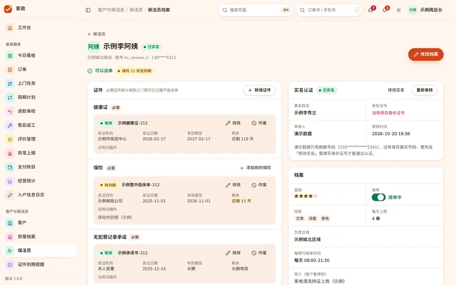Click pencil icon to edit 示例健康证-212
456x285 pixels.
[x=228, y=123]
